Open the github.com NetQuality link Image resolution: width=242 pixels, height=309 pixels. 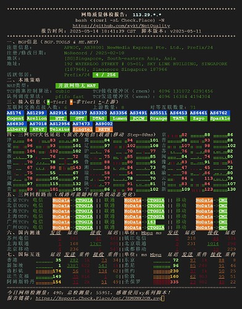121,26
